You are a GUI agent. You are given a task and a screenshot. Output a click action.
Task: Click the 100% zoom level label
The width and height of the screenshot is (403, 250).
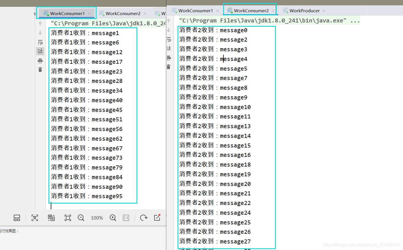click(x=97, y=218)
